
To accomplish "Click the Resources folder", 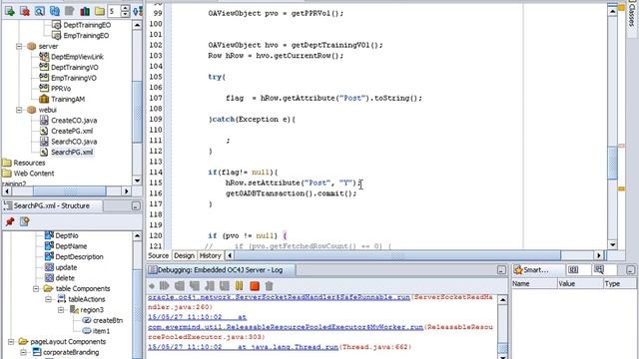I will [29, 163].
